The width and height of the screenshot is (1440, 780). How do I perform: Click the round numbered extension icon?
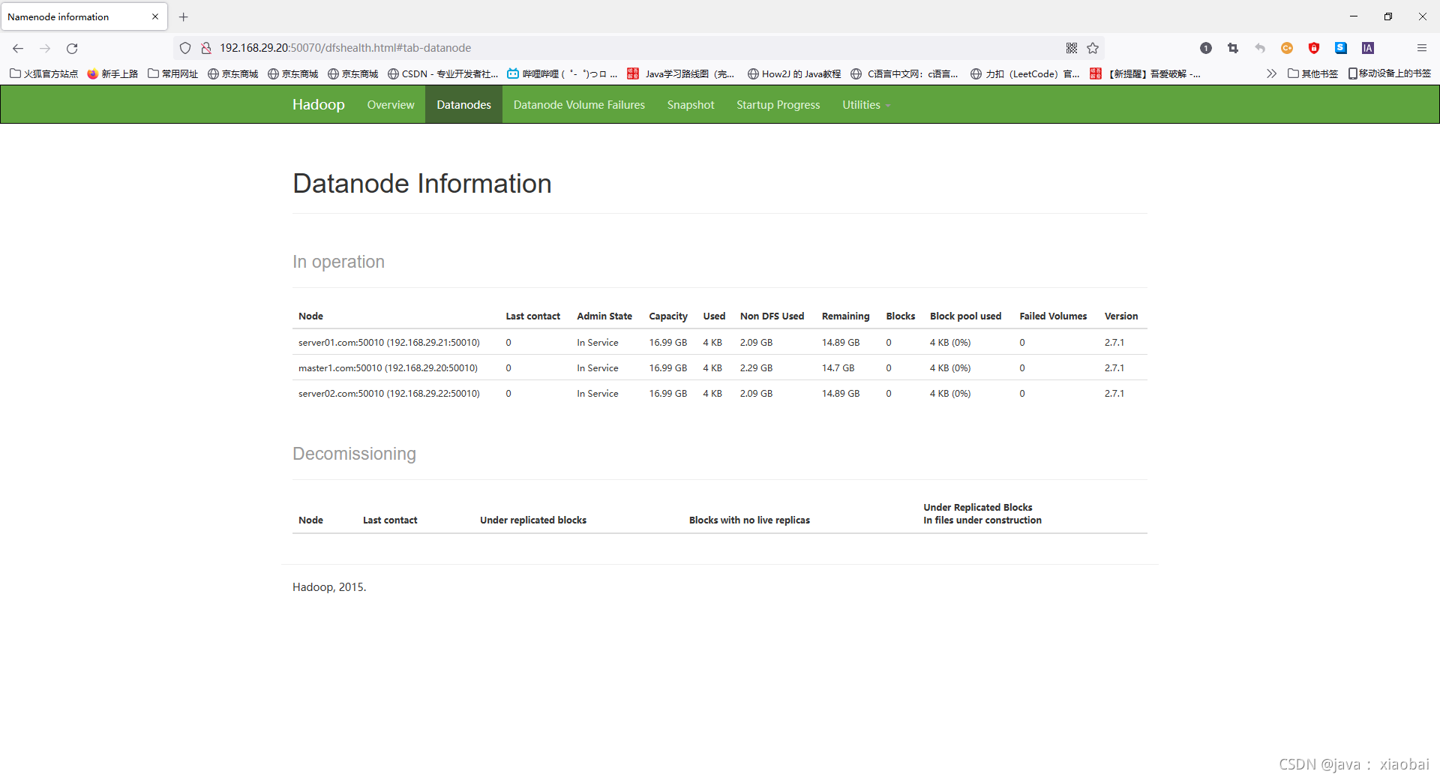pos(1206,48)
